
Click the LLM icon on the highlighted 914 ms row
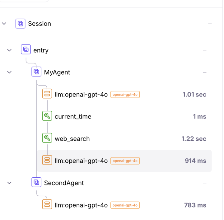pos(47,161)
